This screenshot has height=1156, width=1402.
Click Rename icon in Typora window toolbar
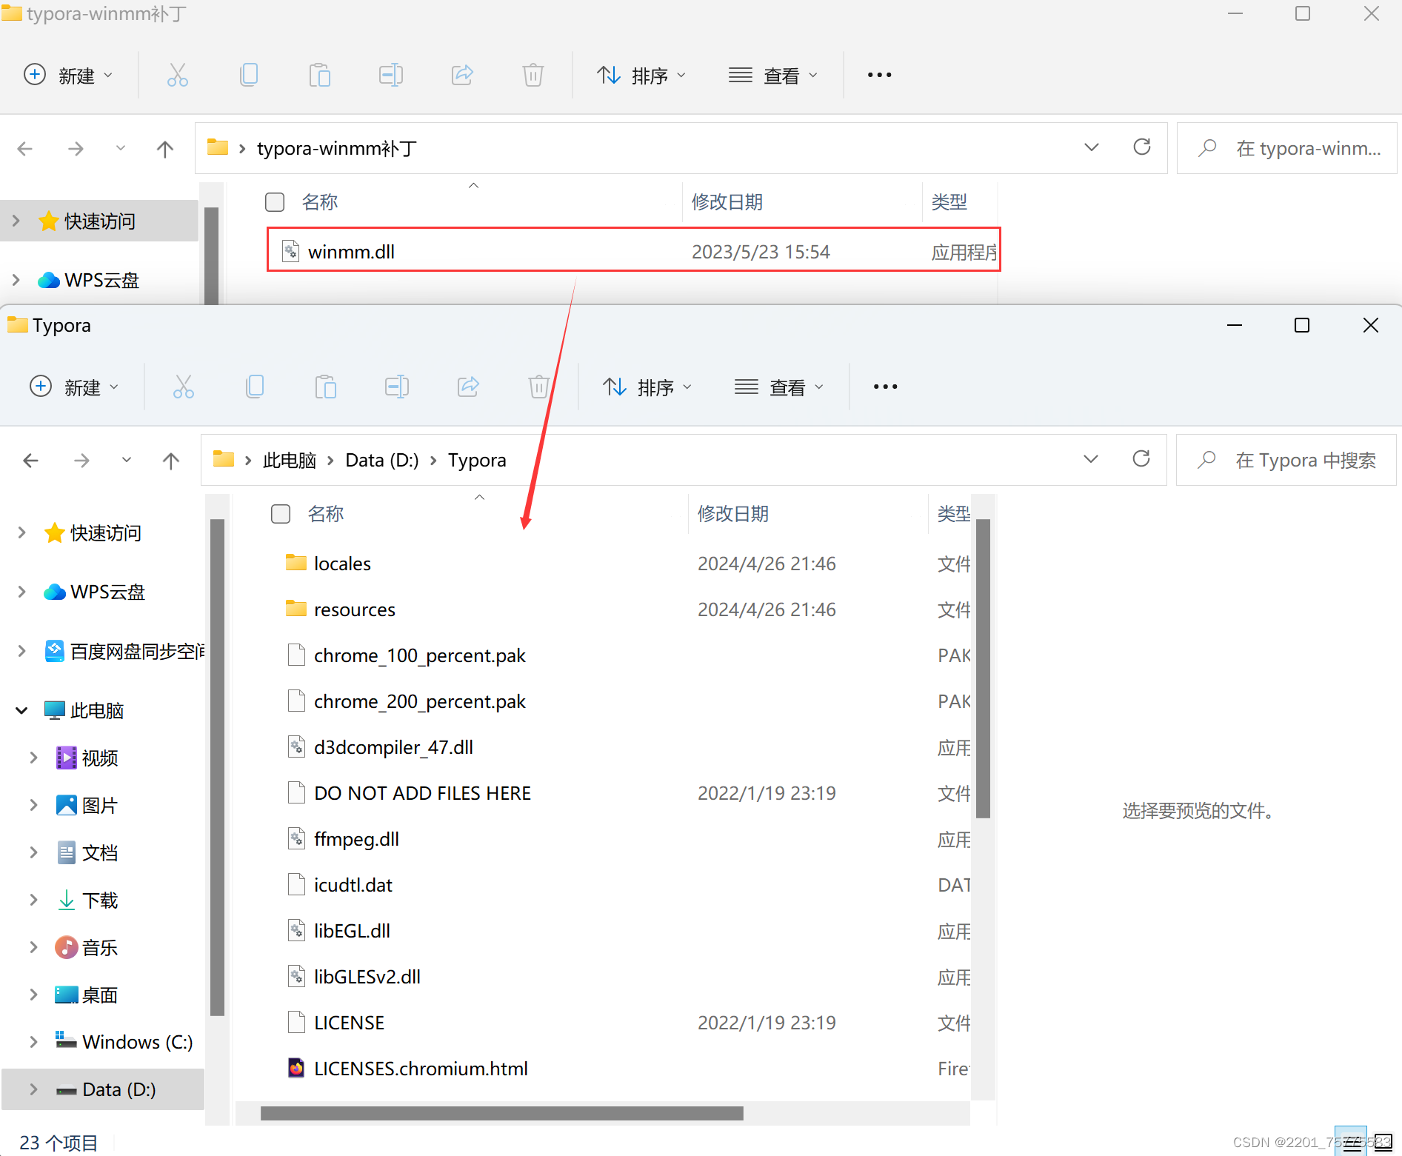397,387
